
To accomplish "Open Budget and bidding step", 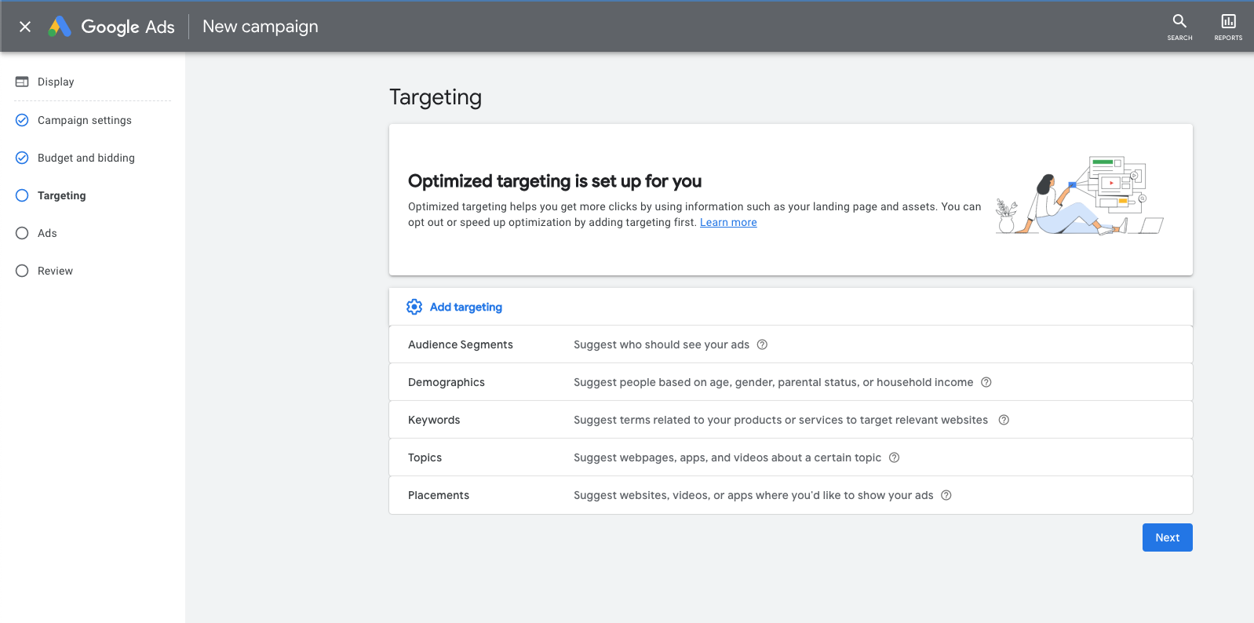I will pyautogui.click(x=86, y=158).
